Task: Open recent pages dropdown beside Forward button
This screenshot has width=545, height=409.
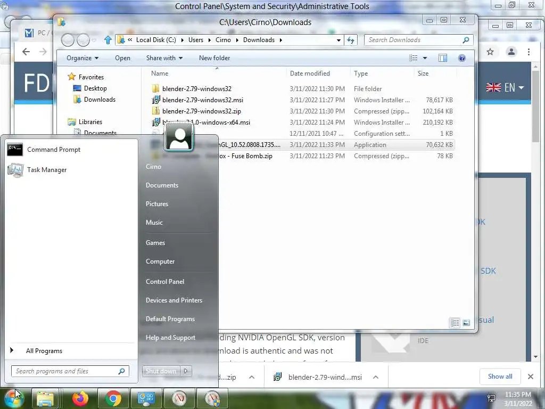Action: pyautogui.click(x=94, y=40)
